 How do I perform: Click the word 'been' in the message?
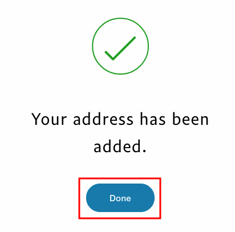tap(191, 119)
